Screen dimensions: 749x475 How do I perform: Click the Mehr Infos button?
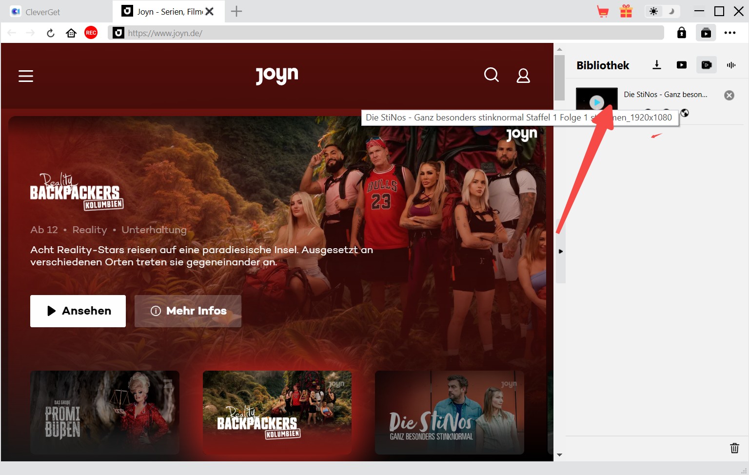tap(188, 311)
